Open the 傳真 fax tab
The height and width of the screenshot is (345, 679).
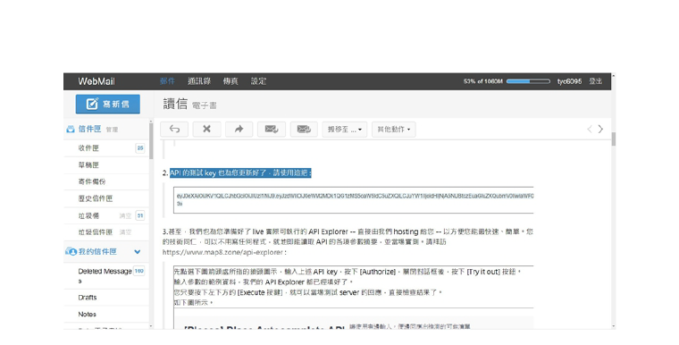[x=231, y=81]
